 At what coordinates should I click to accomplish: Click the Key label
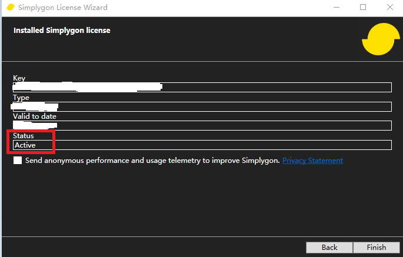(x=19, y=78)
